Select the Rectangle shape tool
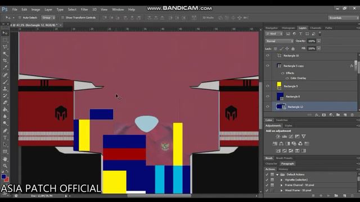 pyautogui.click(x=5, y=151)
